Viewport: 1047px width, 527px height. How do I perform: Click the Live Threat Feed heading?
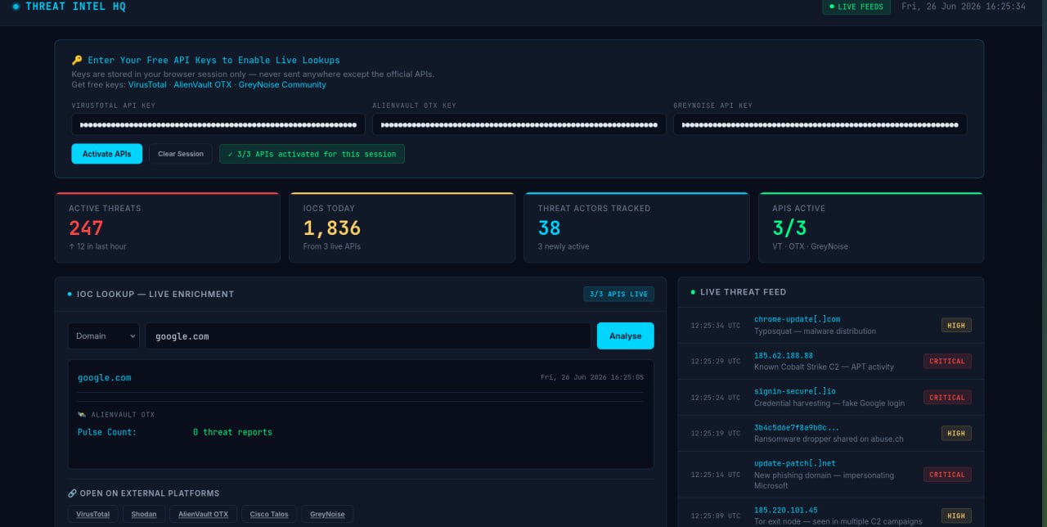tap(743, 292)
